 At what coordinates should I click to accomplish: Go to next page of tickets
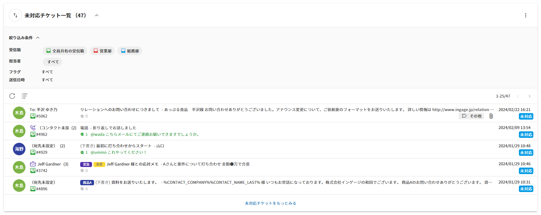click(x=529, y=96)
